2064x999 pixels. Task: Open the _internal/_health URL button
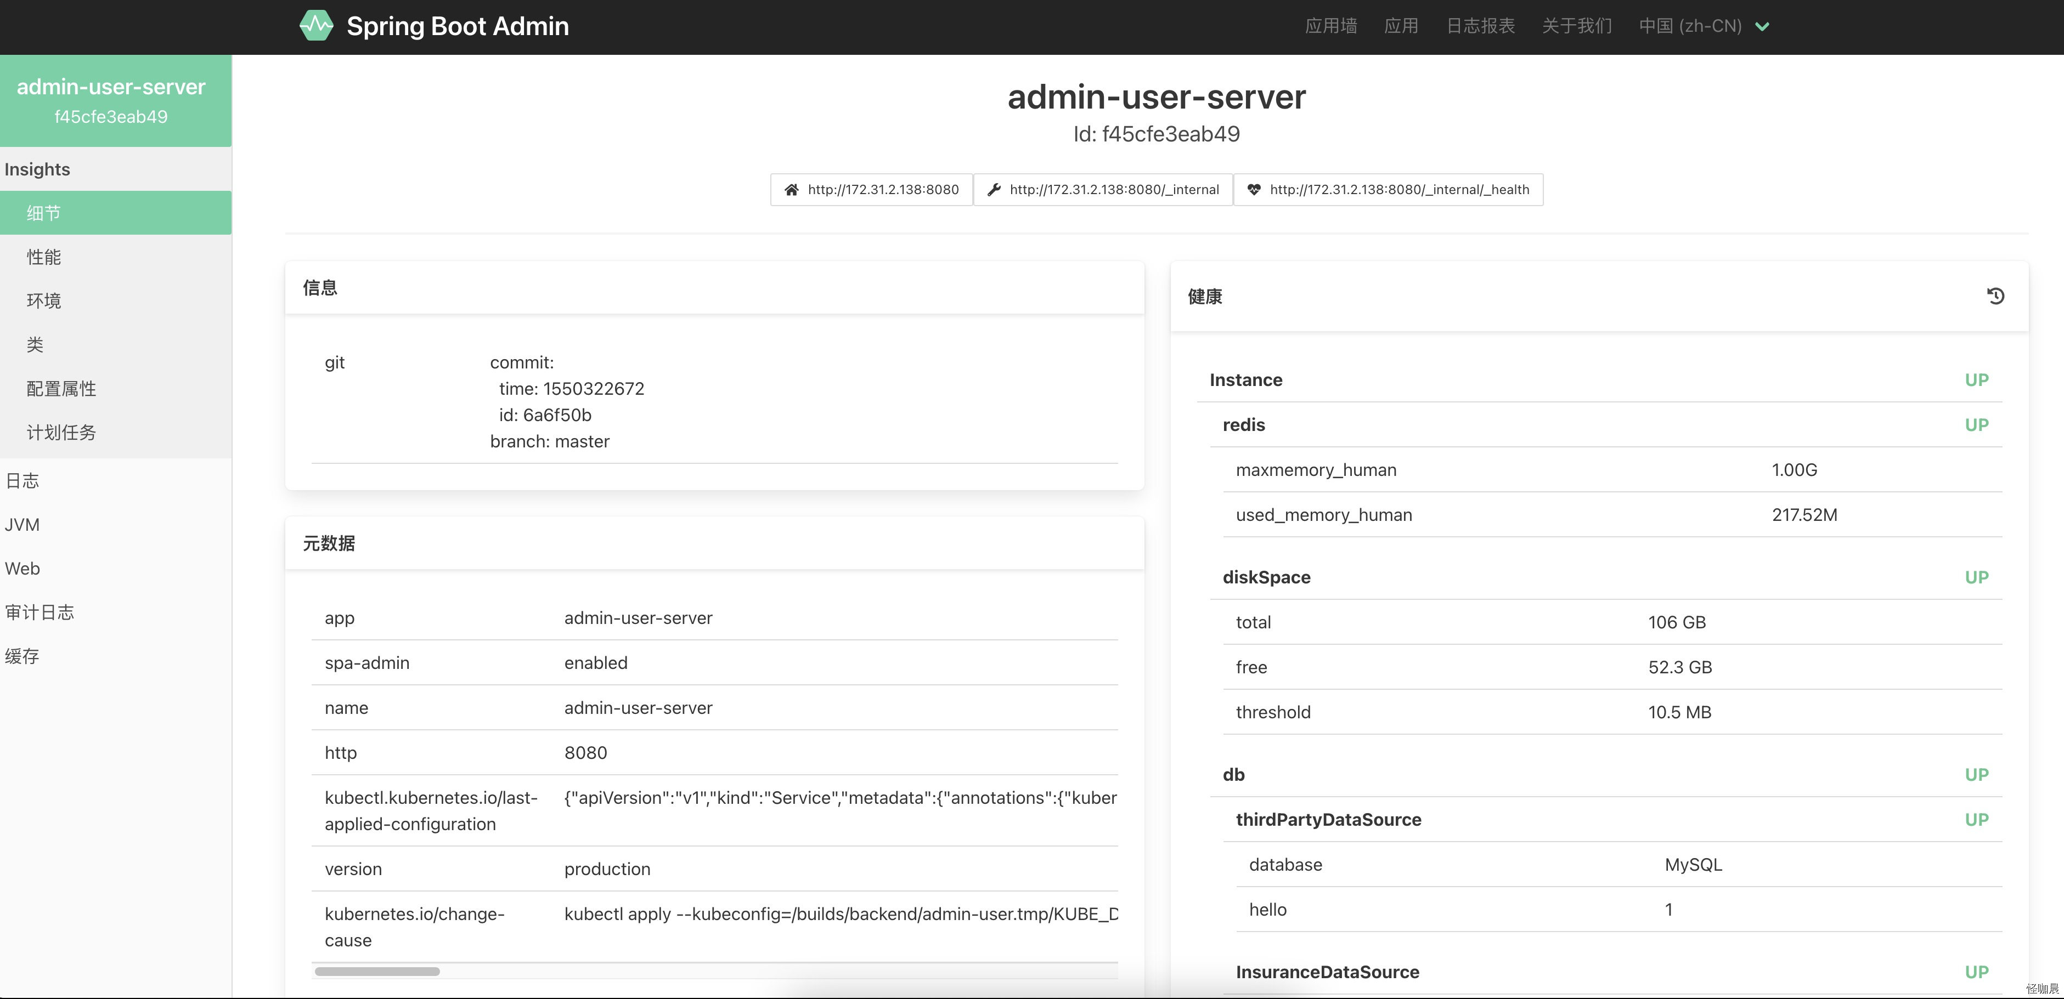pos(1389,190)
